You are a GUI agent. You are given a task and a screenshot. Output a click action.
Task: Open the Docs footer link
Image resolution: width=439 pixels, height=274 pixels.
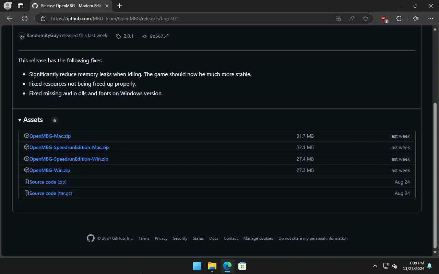(214, 238)
